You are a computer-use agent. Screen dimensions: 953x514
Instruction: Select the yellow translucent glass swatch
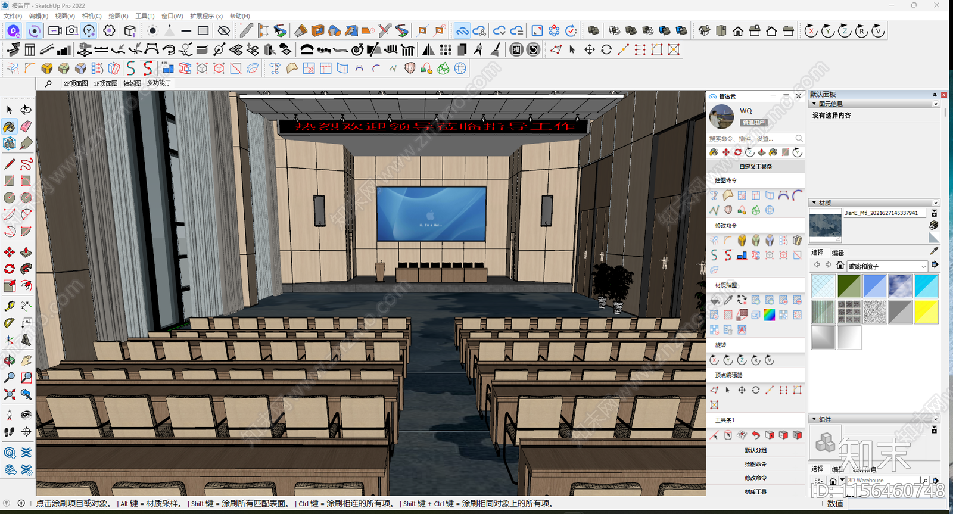926,311
